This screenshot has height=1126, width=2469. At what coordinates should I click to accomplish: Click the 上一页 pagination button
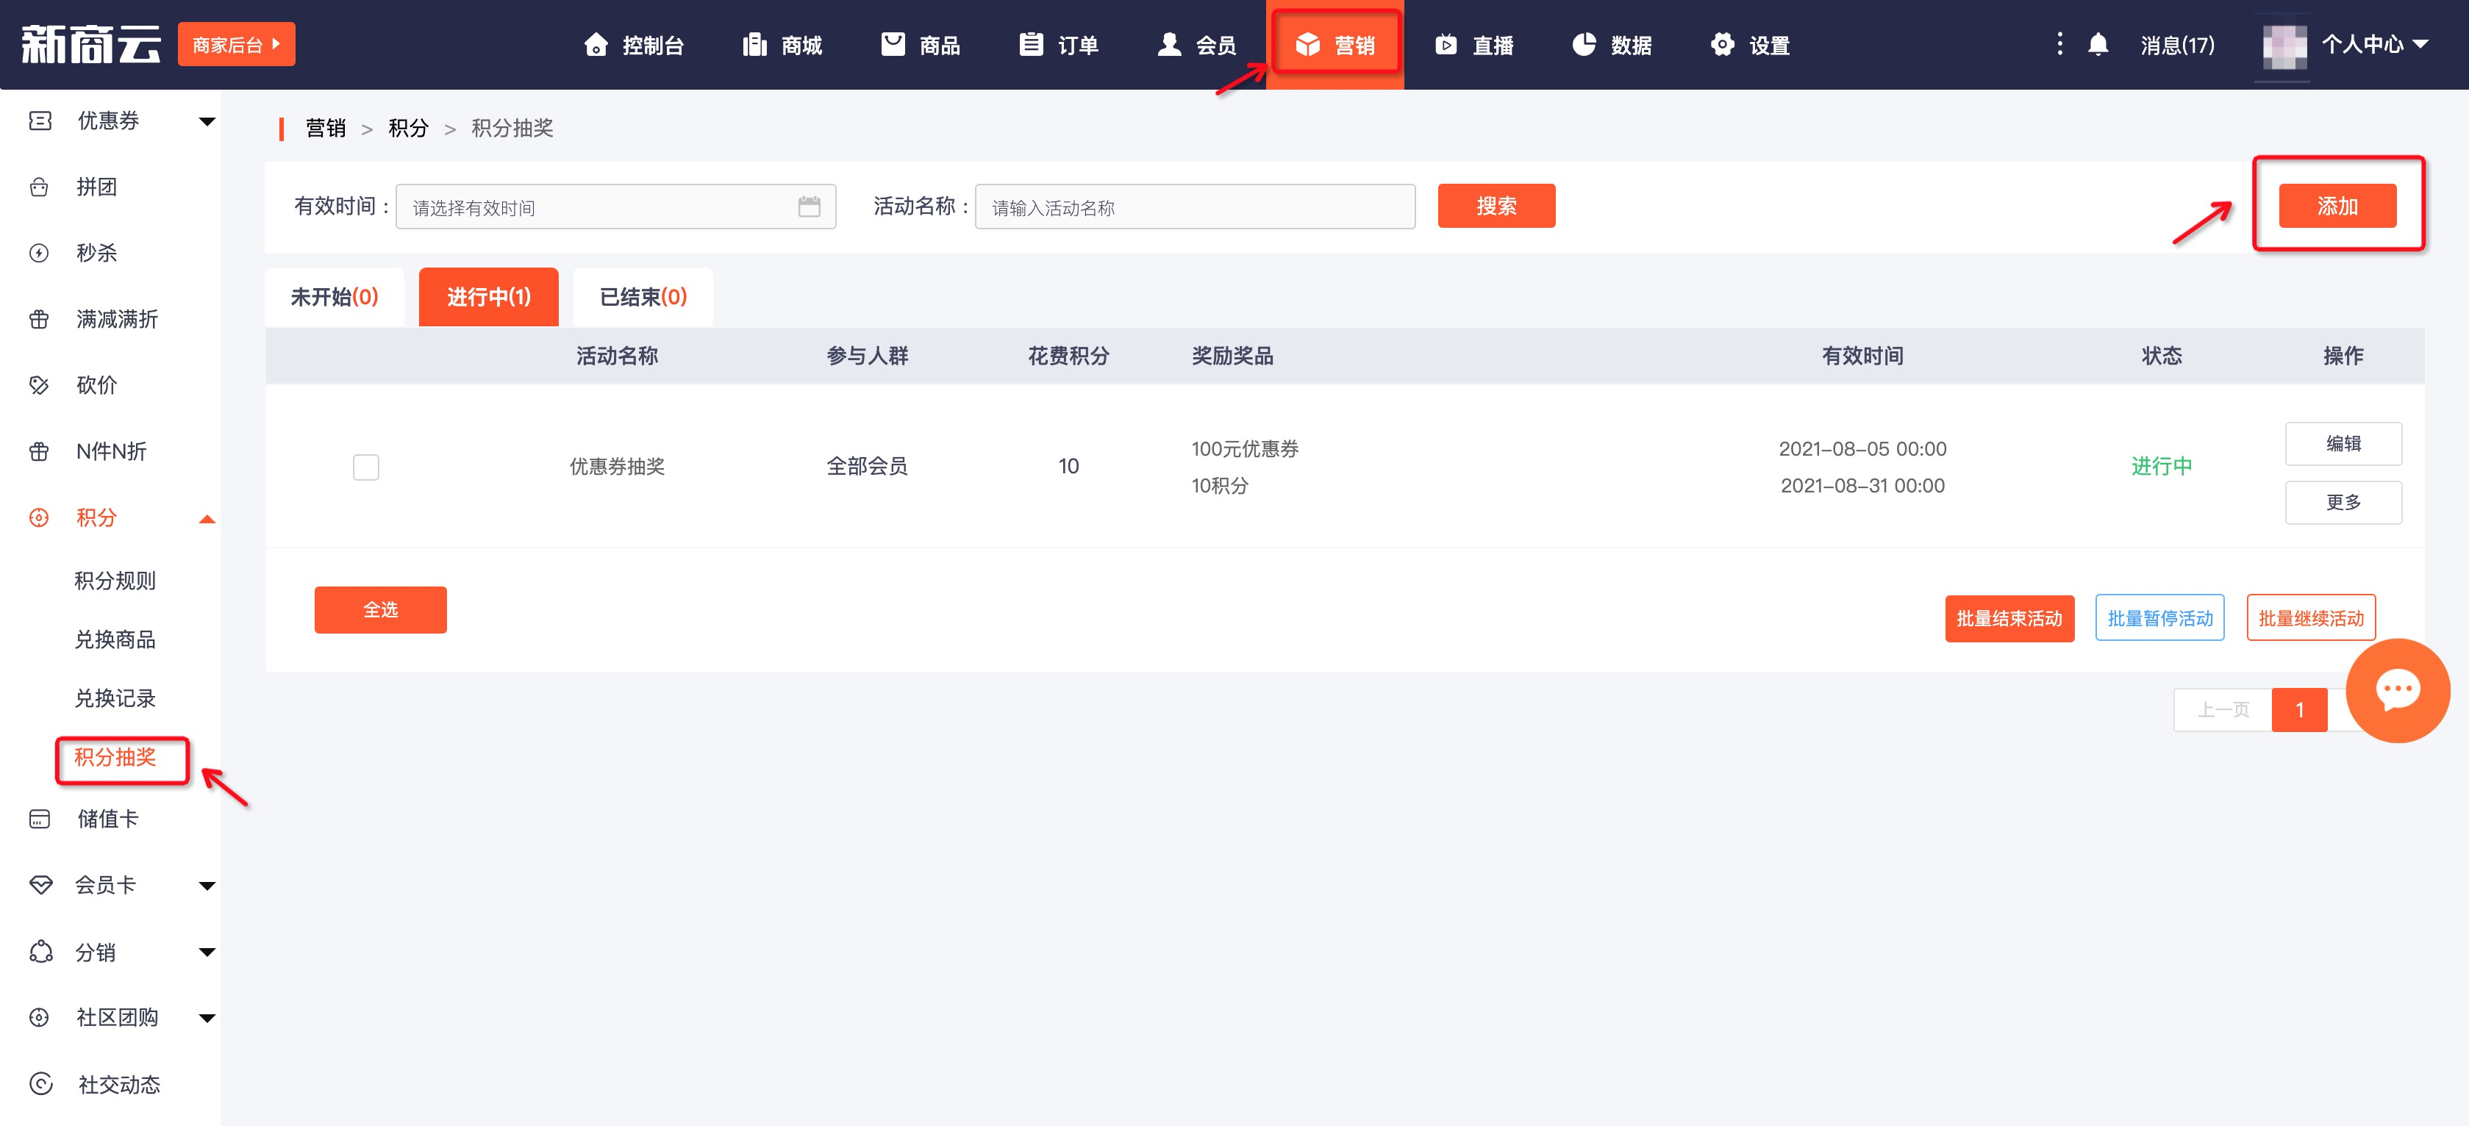click(2223, 710)
